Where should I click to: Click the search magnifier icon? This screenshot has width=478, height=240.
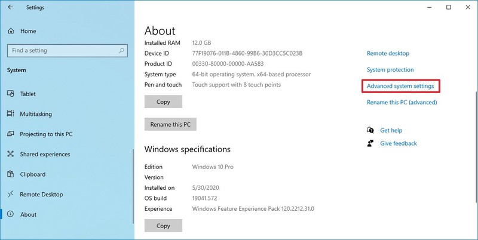(x=122, y=51)
